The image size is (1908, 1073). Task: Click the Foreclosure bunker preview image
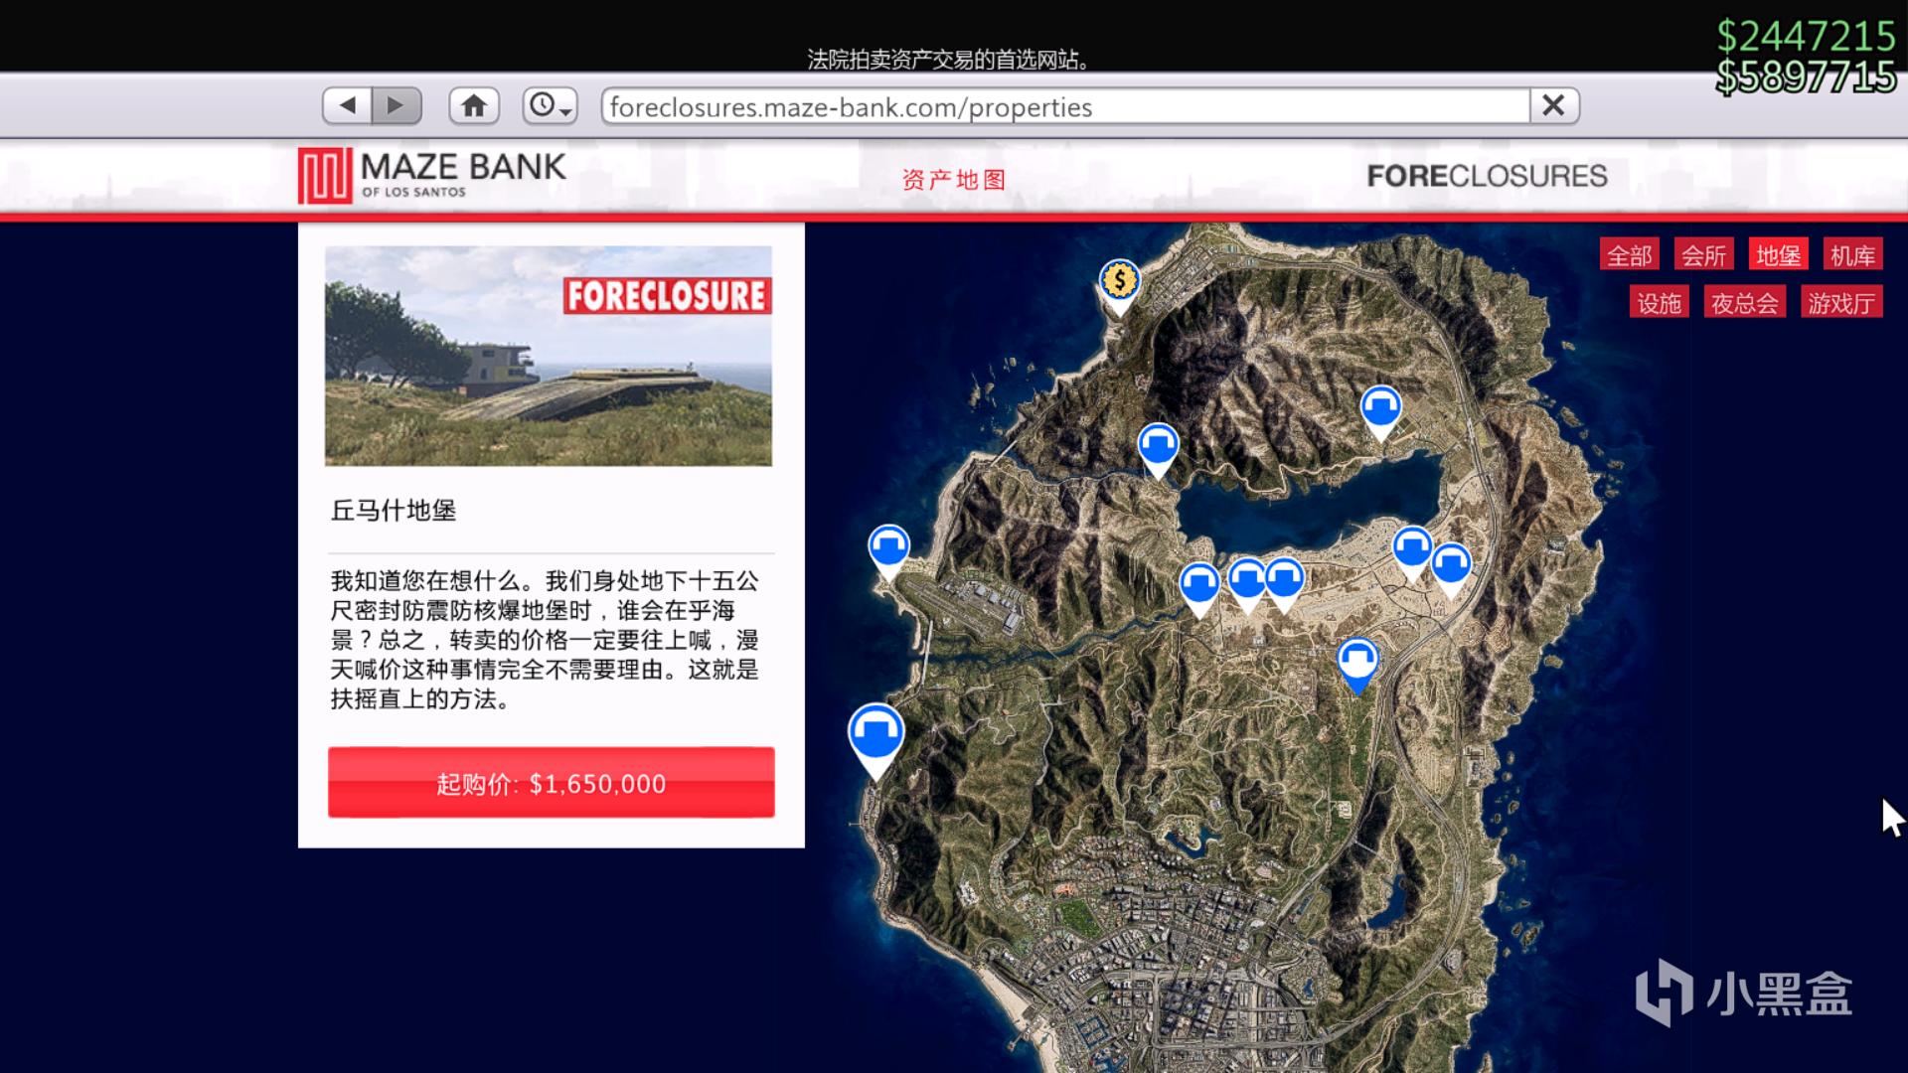(548, 356)
